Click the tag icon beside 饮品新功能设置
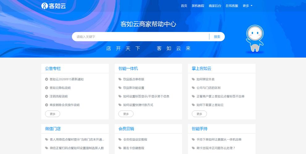Image resolution: width=306 pixels, height=154 pixels. click(120, 88)
